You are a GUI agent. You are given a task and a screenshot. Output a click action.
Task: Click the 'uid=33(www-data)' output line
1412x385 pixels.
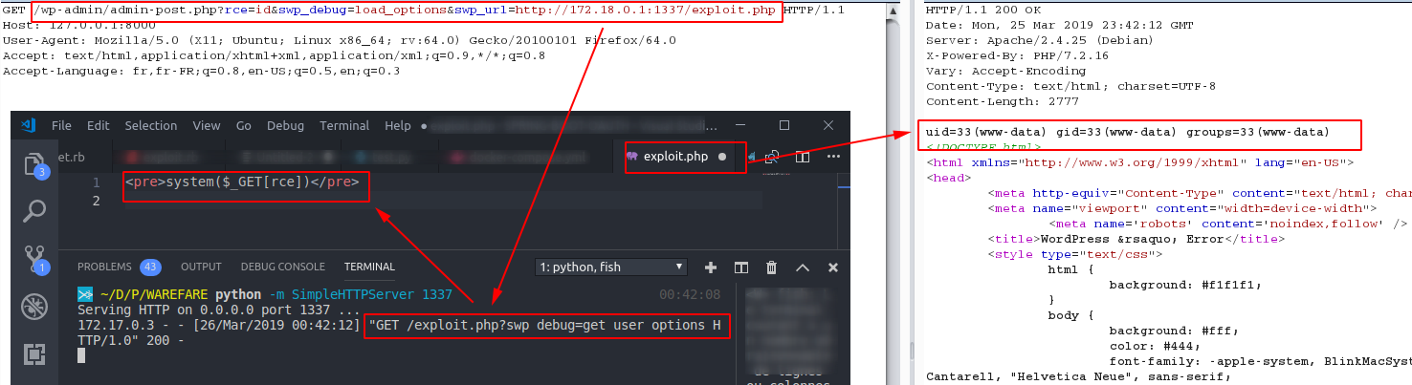tap(1128, 131)
